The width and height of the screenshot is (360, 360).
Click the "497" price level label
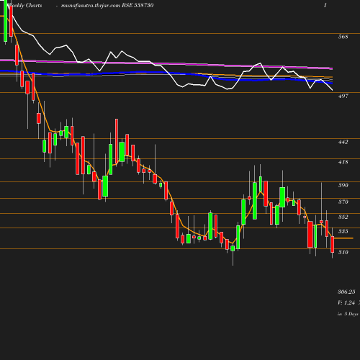[x=343, y=96]
